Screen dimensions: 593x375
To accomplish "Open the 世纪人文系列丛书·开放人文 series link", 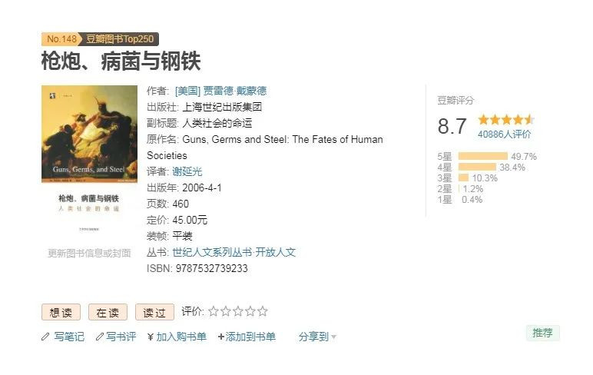I will [x=234, y=252].
